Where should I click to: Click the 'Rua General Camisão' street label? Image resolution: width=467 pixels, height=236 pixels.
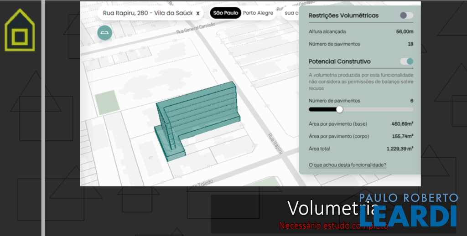point(196,29)
